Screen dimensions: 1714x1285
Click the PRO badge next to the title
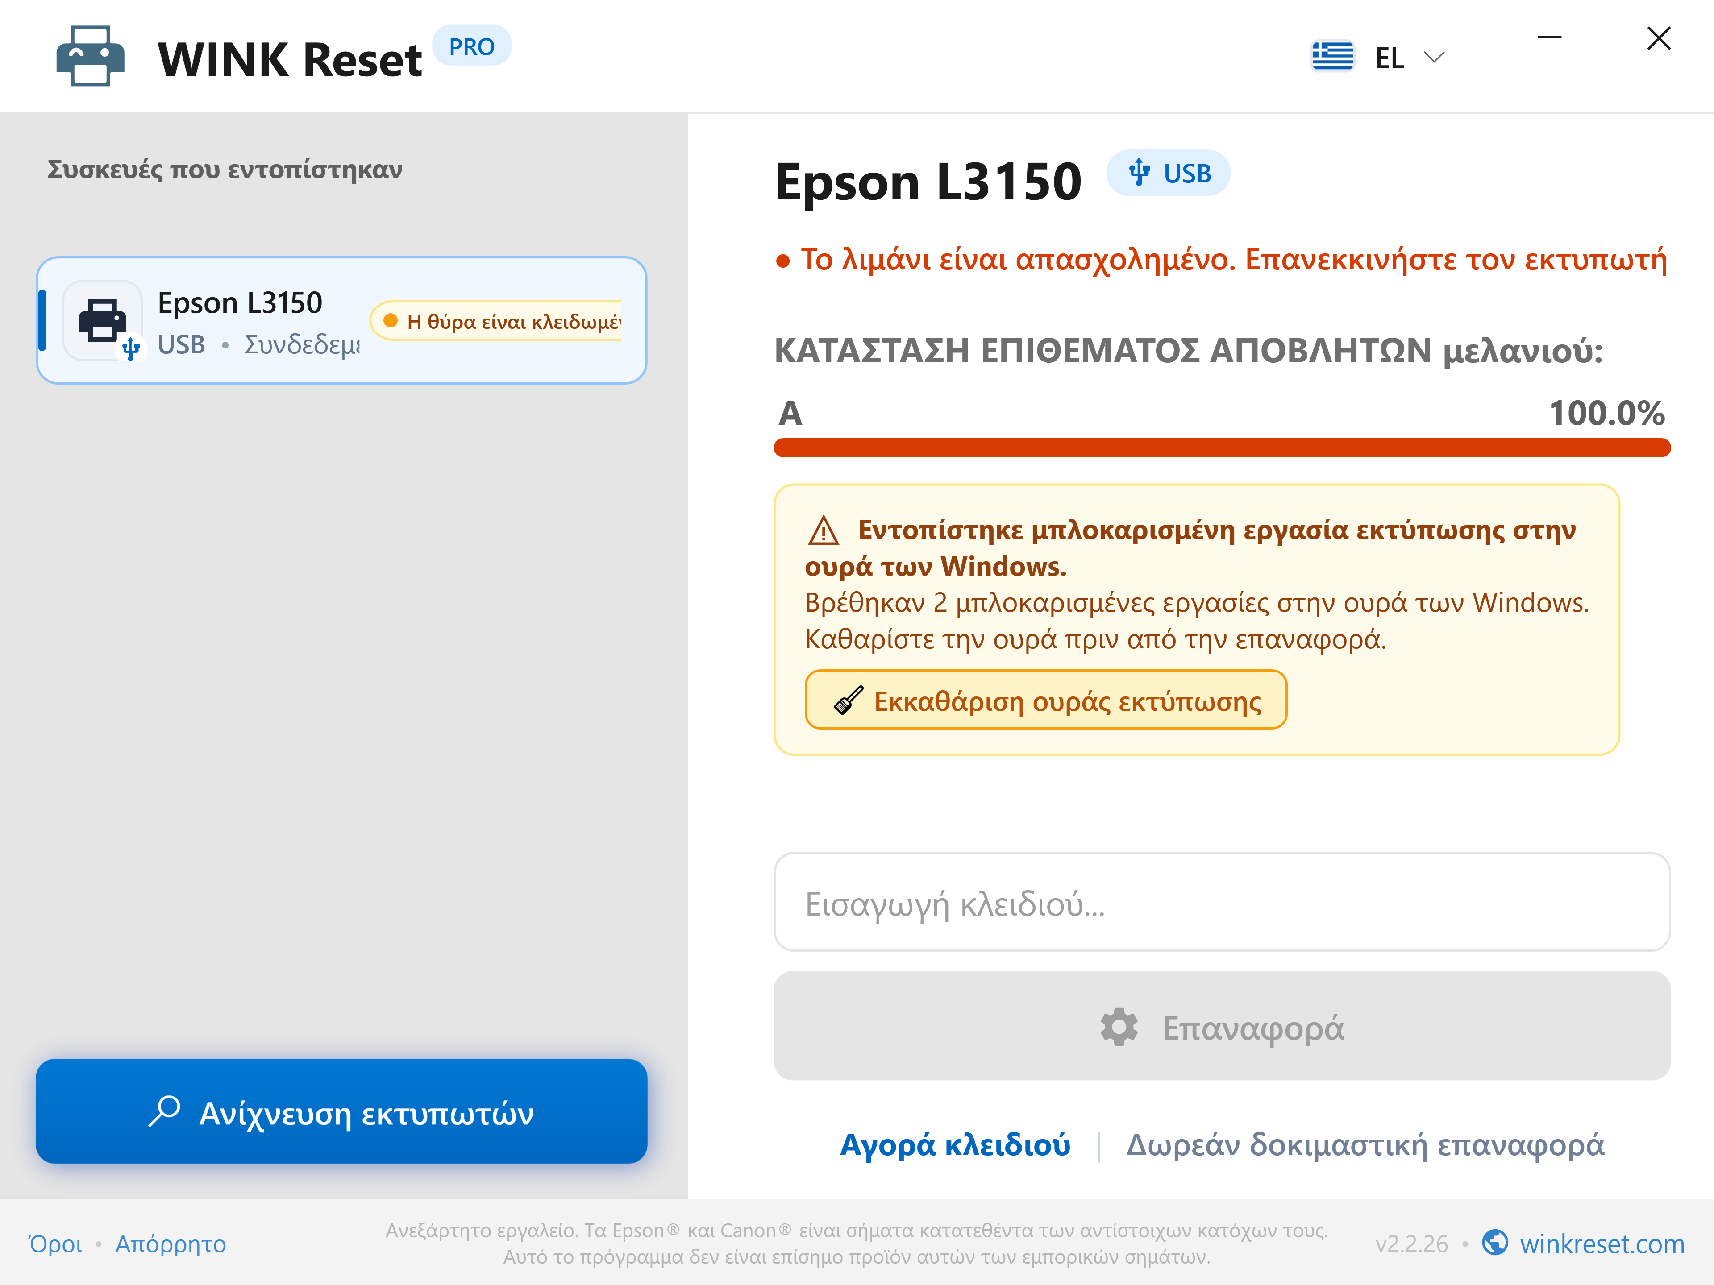(471, 46)
